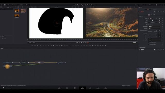
Task: Select the MediaIn2 node in node graph
Action: tap(8, 66)
